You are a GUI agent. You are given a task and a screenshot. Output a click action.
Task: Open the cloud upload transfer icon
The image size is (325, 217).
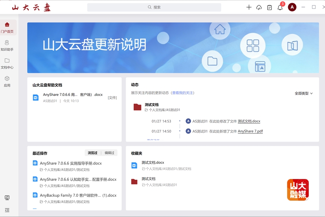click(x=259, y=7)
